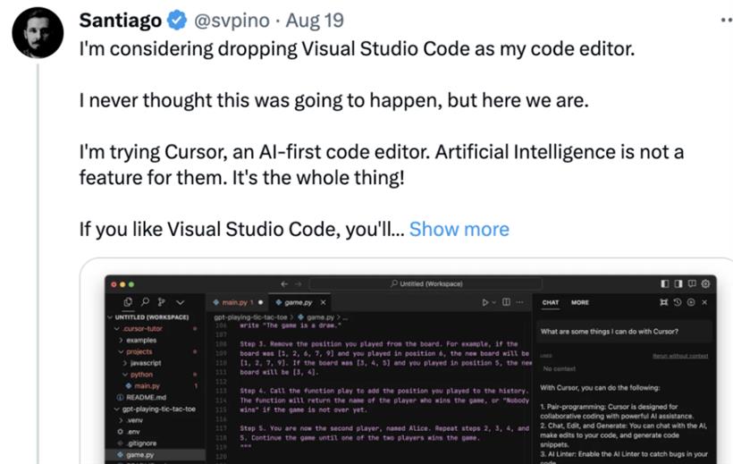
Task: Toggle the chat panel maximize icon
Action: (664, 303)
